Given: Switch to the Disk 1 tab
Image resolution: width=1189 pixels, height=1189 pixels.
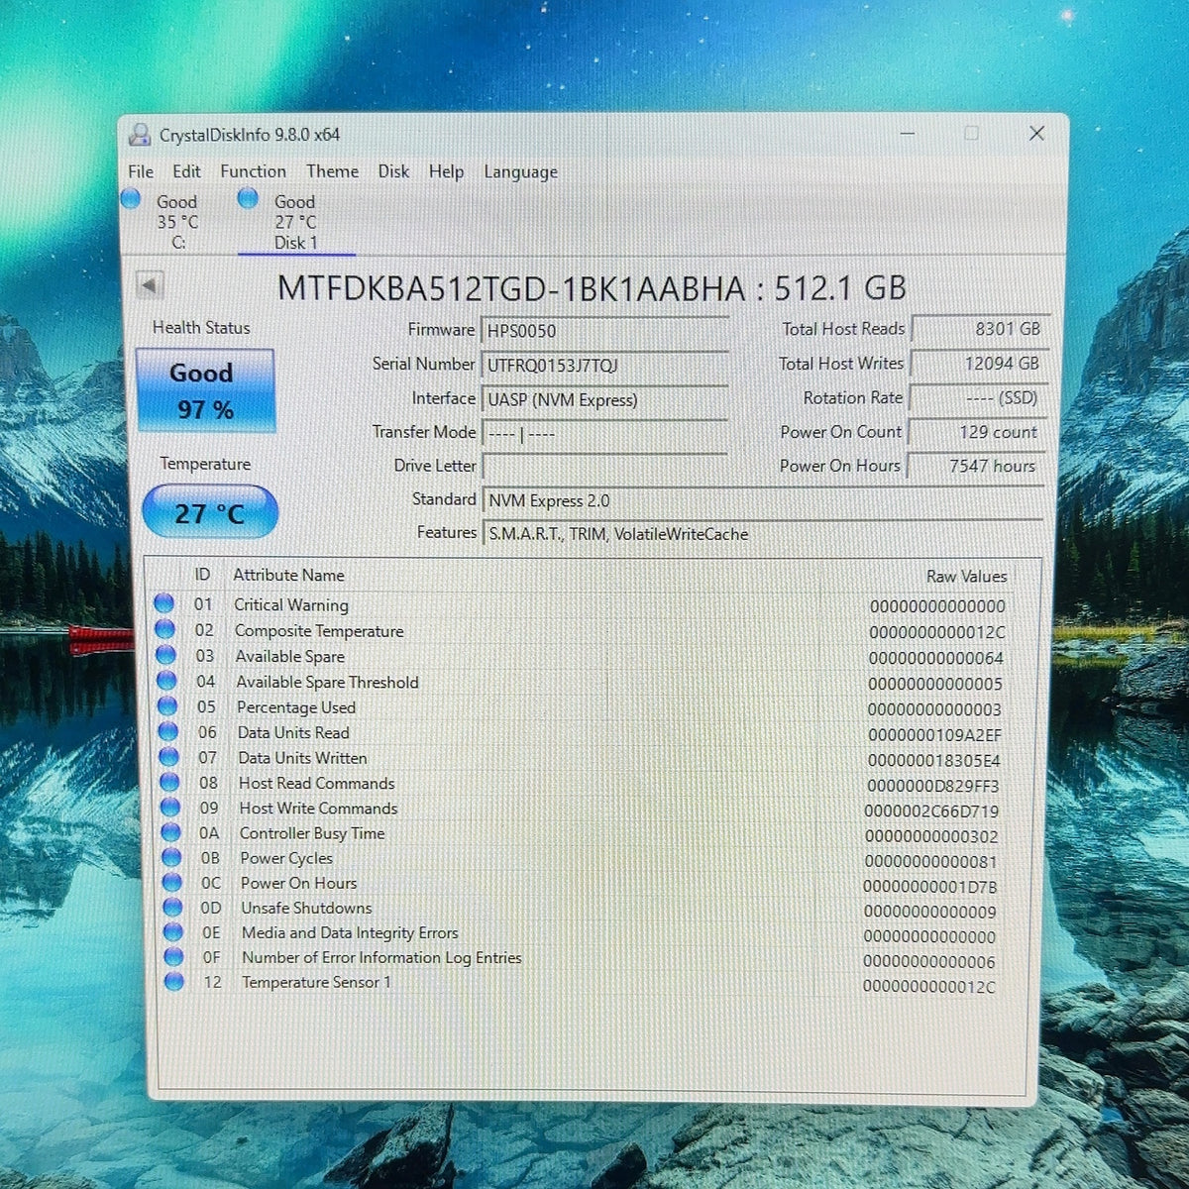Looking at the screenshot, I should 295,222.
